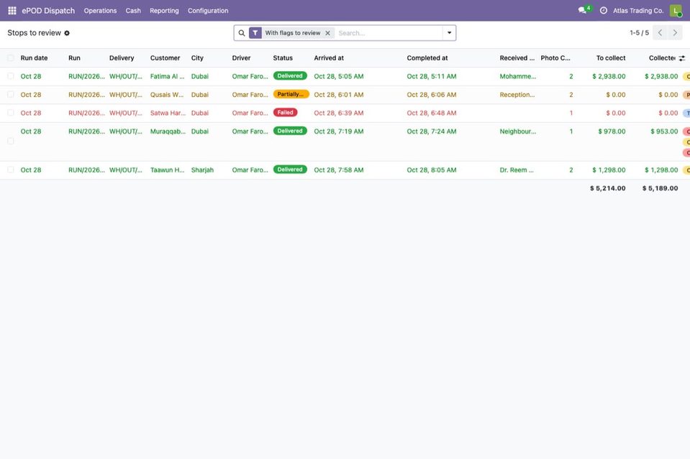Open the Operations menu
This screenshot has height=459, width=690.
pos(100,11)
